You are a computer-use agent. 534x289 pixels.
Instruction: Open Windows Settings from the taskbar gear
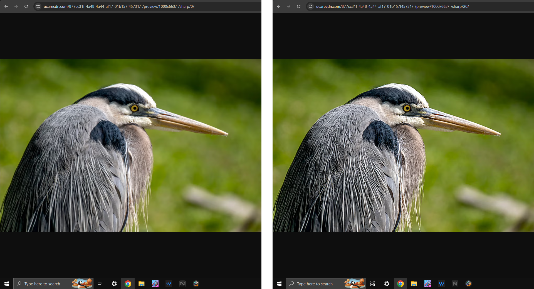114,284
